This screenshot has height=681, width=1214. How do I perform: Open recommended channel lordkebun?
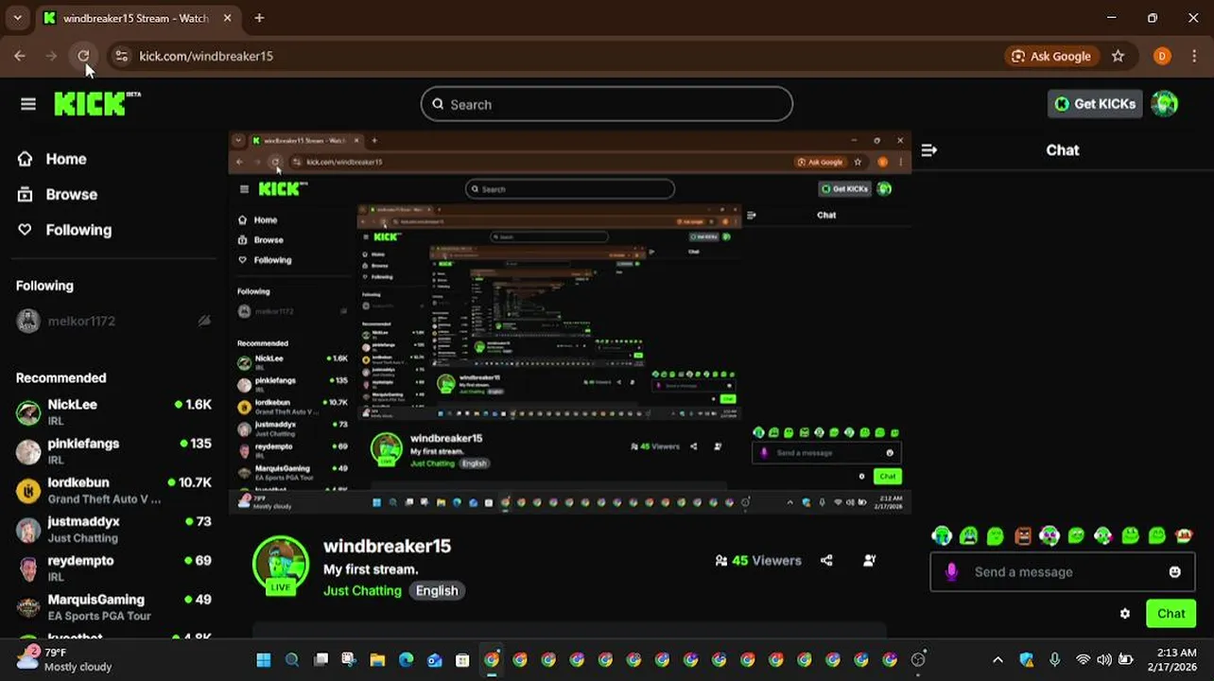pyautogui.click(x=113, y=490)
